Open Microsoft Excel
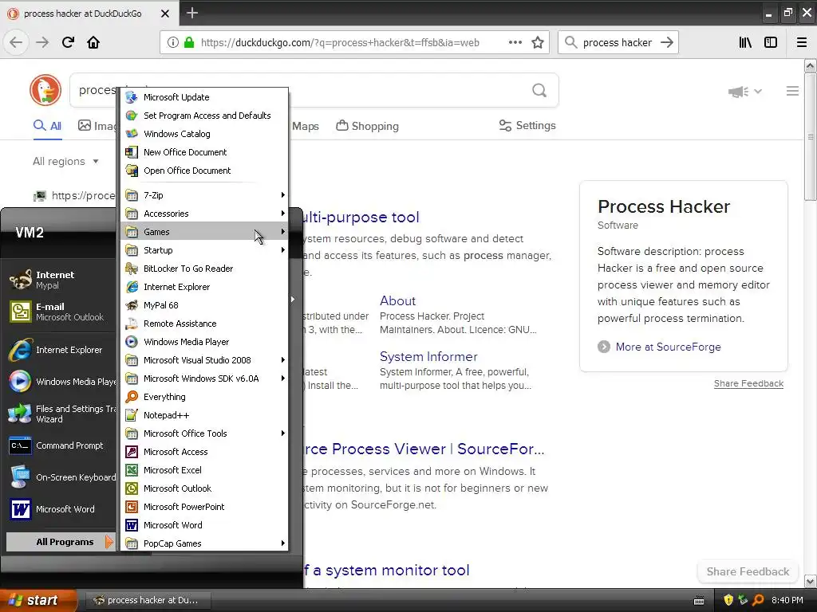The image size is (817, 612). (204, 470)
